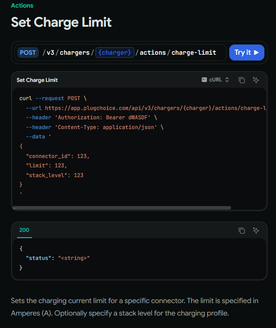Click the terminal icon beside cURL
Viewport: 276px width, 328px height.
click(x=204, y=80)
